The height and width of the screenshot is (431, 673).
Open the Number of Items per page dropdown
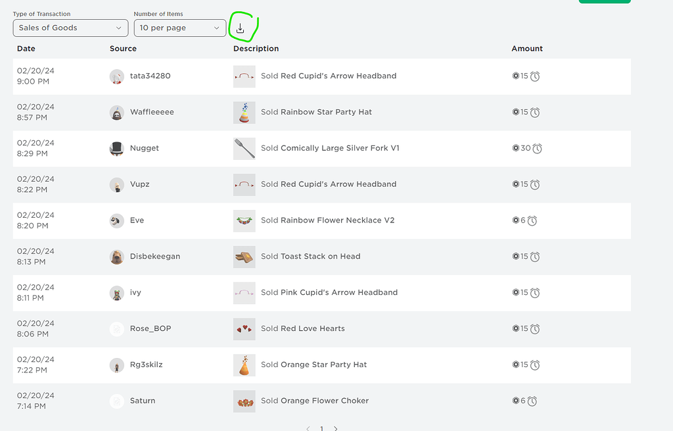178,28
